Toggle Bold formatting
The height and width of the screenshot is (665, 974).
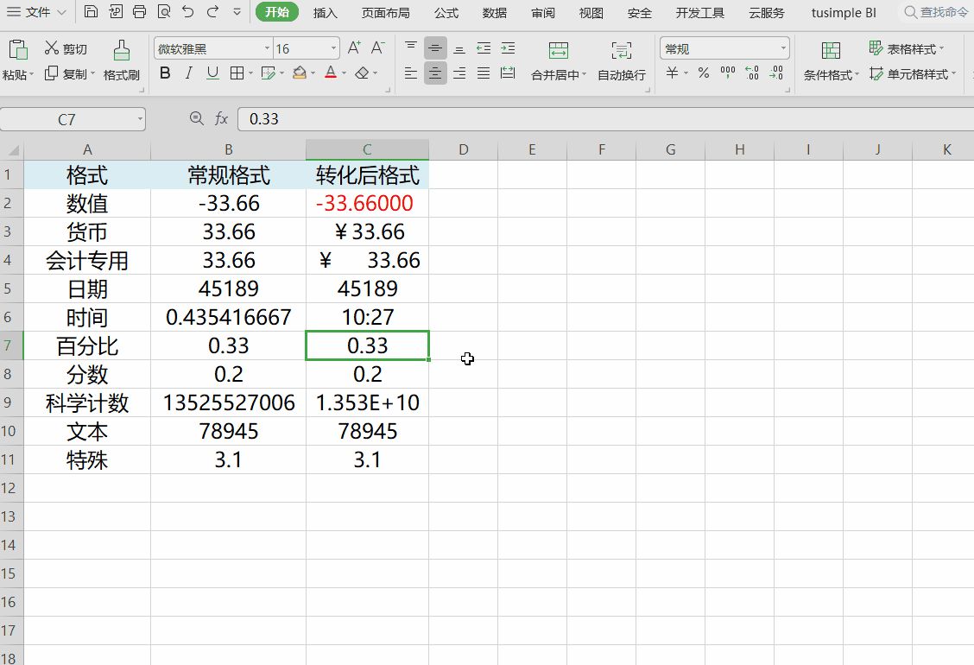[x=165, y=73]
